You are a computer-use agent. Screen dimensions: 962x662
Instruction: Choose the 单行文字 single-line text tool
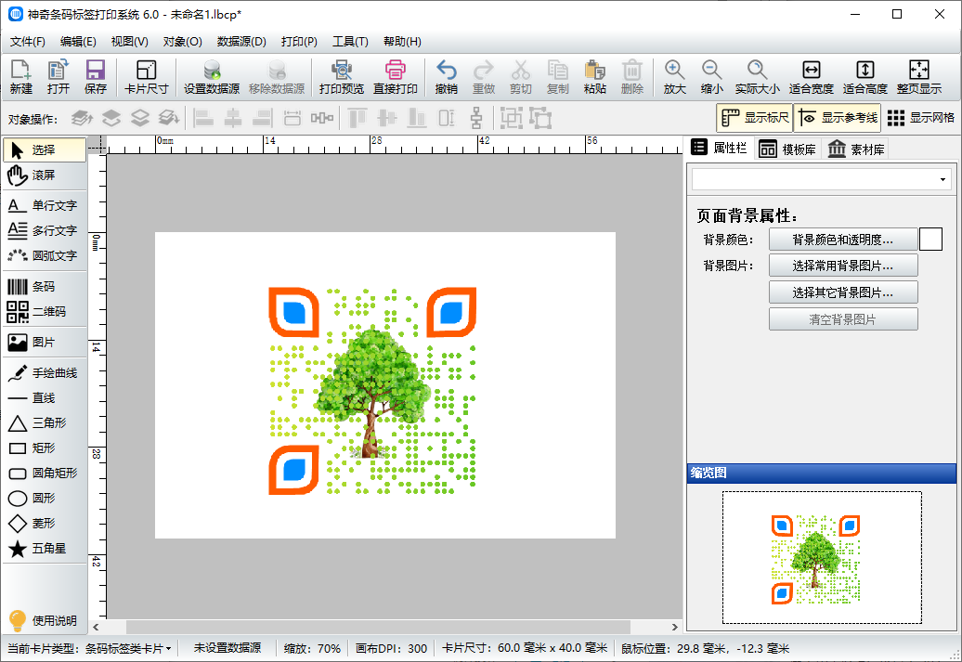point(45,205)
